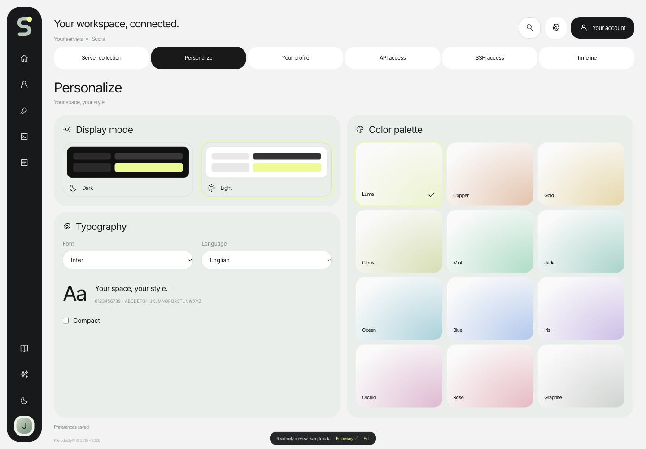Choose the Orchid color palette
646x449 pixels.
click(399, 376)
